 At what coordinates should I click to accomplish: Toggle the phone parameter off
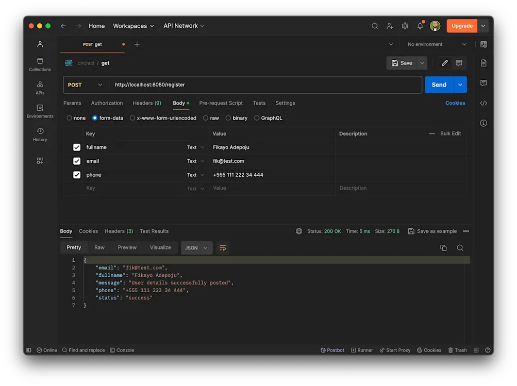pyautogui.click(x=76, y=175)
